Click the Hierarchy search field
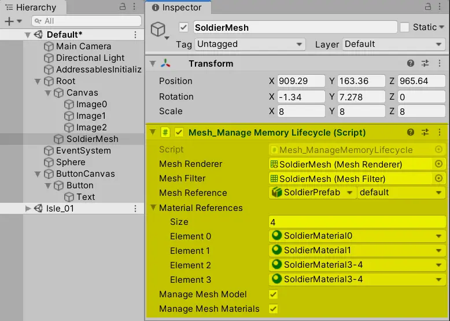Image resolution: width=450 pixels, height=321 pixels. click(x=86, y=21)
